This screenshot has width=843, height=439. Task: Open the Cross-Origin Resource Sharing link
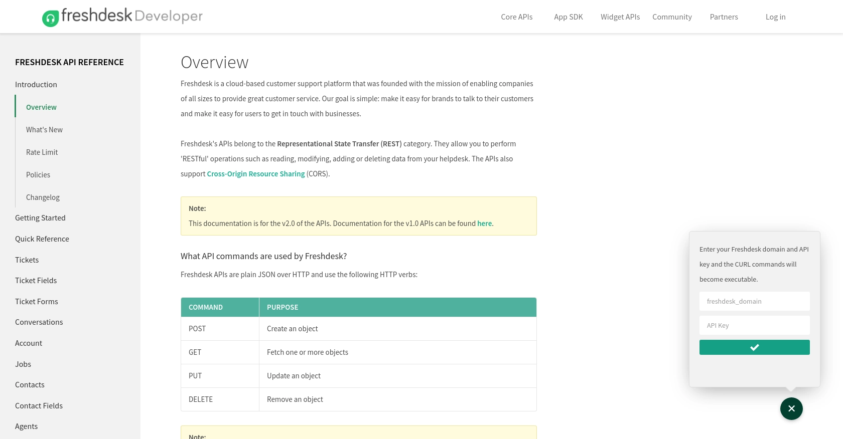pyautogui.click(x=256, y=174)
